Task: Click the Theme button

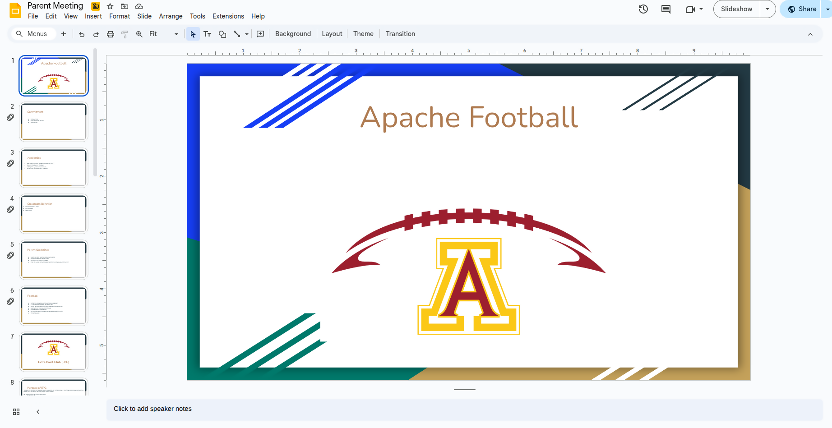Action: (x=363, y=34)
